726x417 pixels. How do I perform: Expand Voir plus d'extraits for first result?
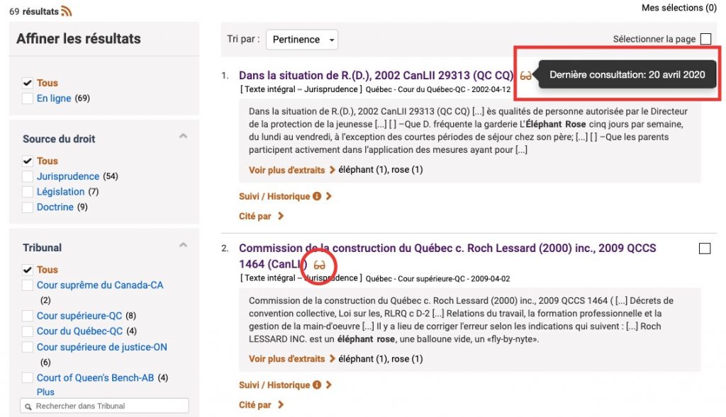(x=291, y=170)
